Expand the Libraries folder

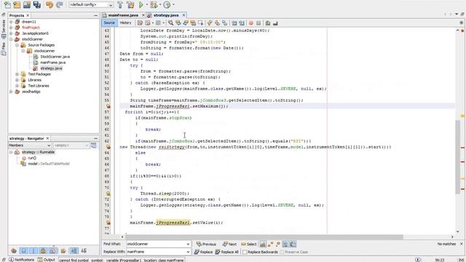click(17, 80)
